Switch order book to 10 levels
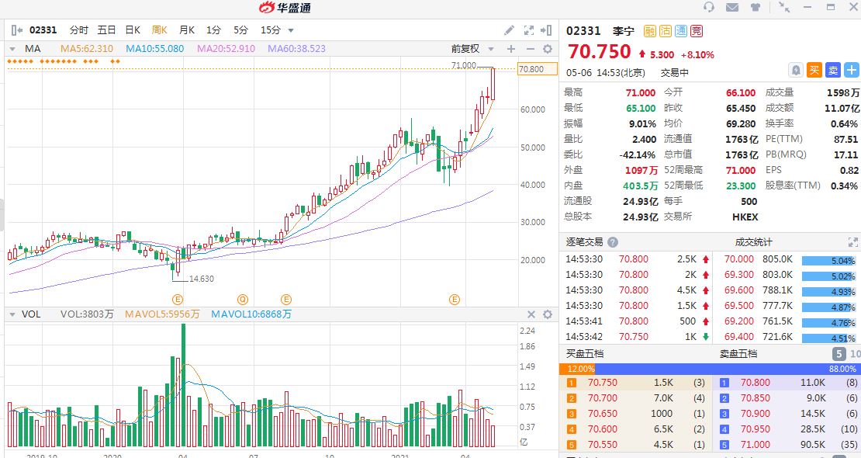Image resolution: width=861 pixels, height=458 pixels. tap(854, 354)
